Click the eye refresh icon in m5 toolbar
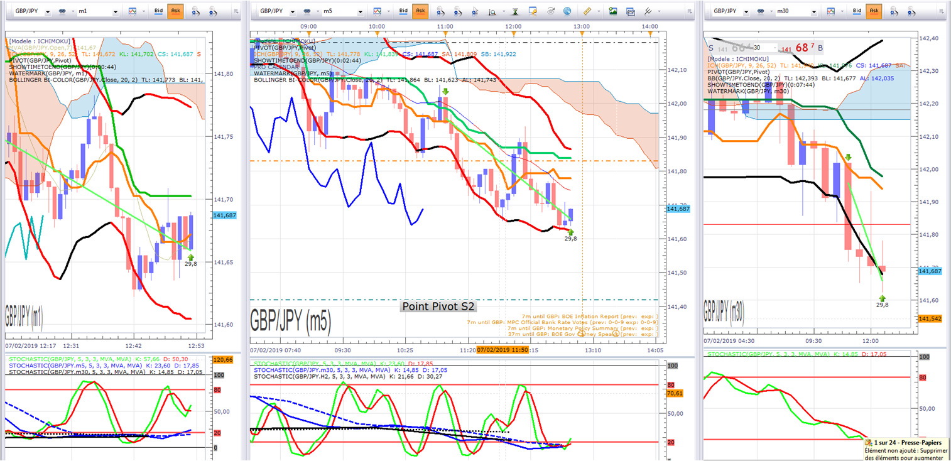 pyautogui.click(x=550, y=11)
